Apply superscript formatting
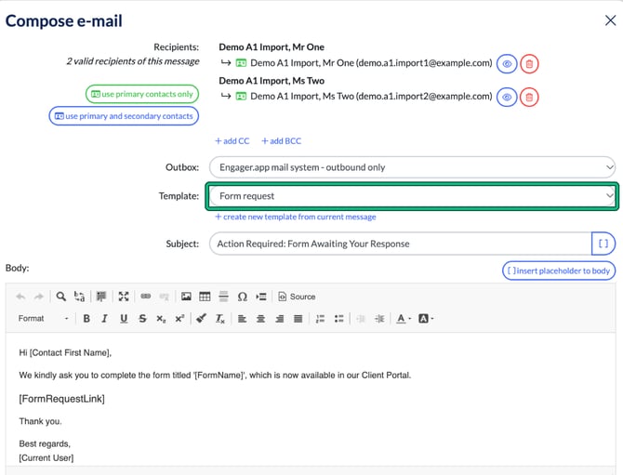Viewport: 623px width, 475px height. pyautogui.click(x=179, y=319)
